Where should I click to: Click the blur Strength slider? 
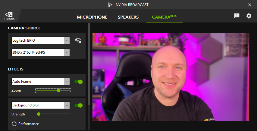pos(53,114)
